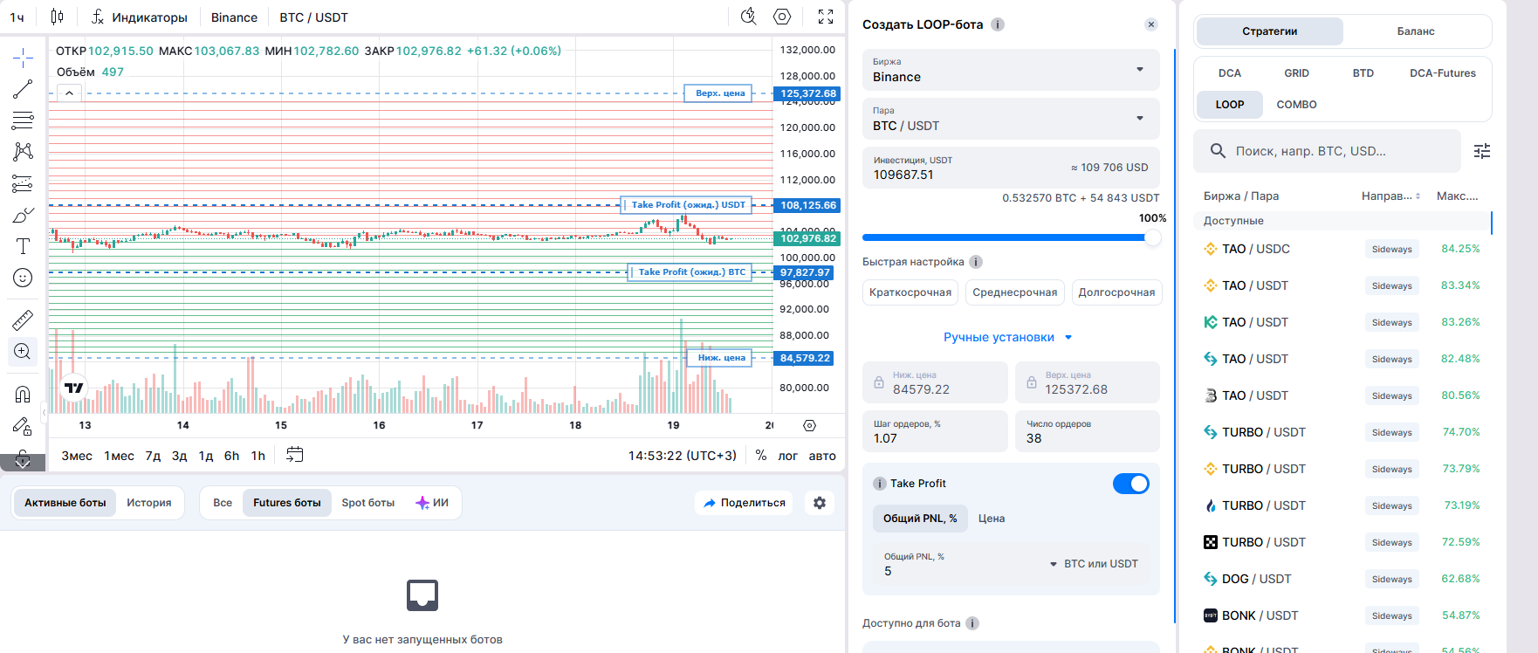Switch to the Баланс tab
The height and width of the screenshot is (653, 1538).
(1416, 31)
